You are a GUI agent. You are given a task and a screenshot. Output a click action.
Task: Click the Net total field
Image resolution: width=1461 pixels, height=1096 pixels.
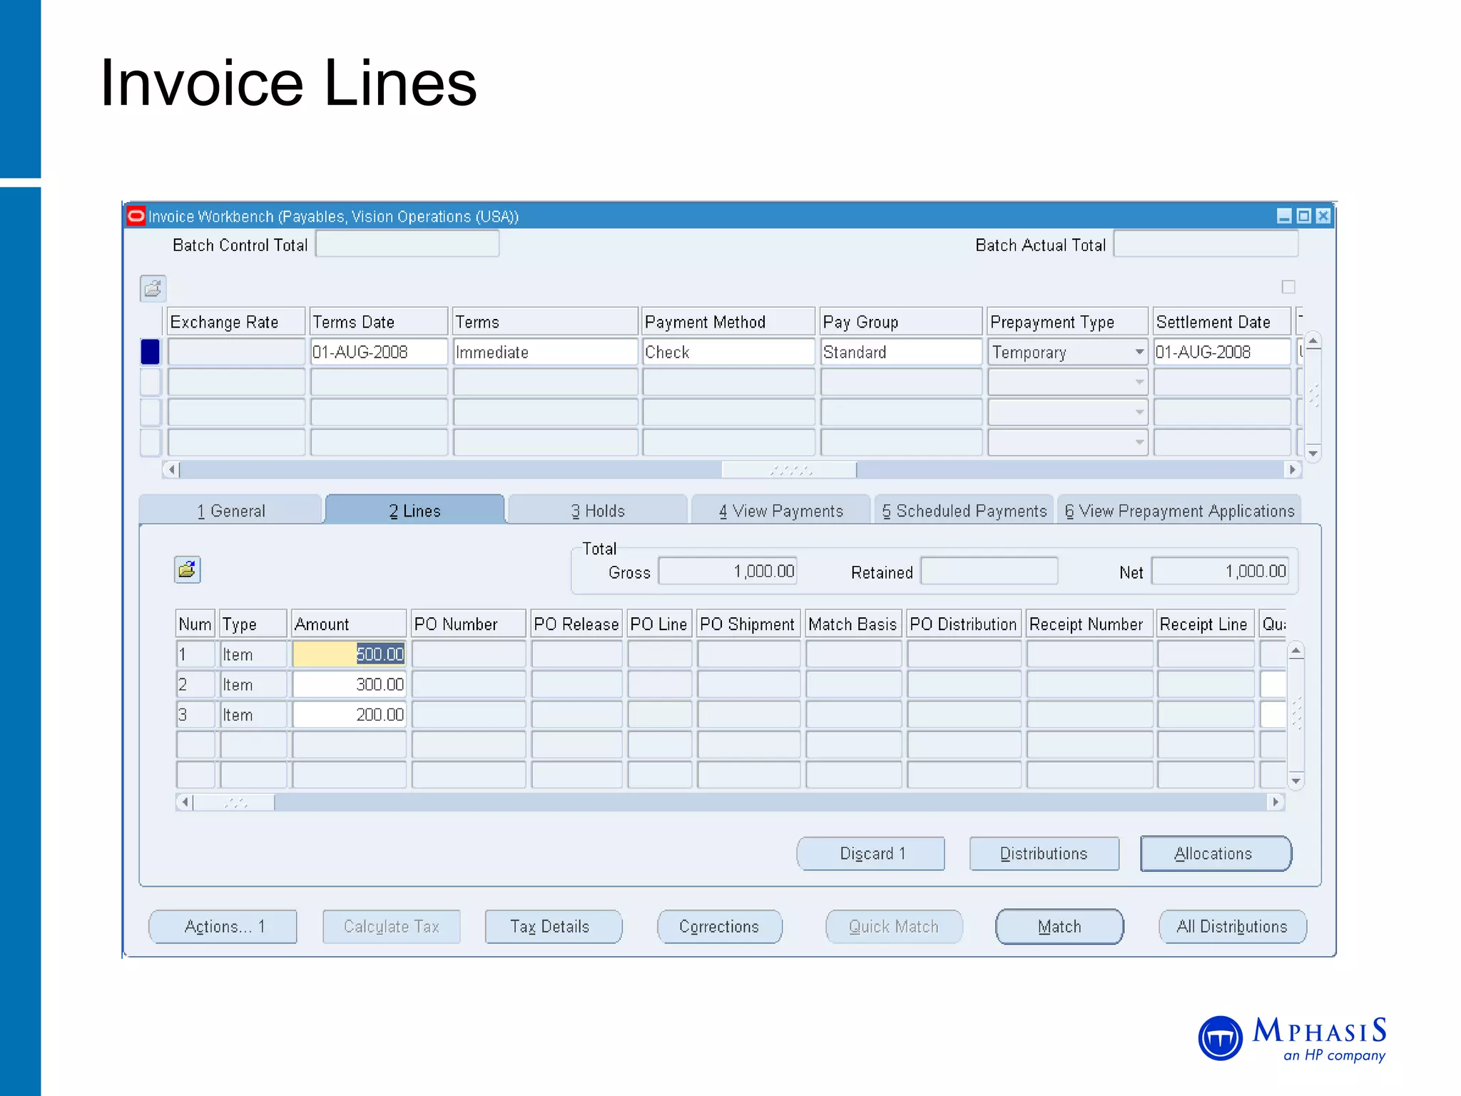click(1220, 571)
